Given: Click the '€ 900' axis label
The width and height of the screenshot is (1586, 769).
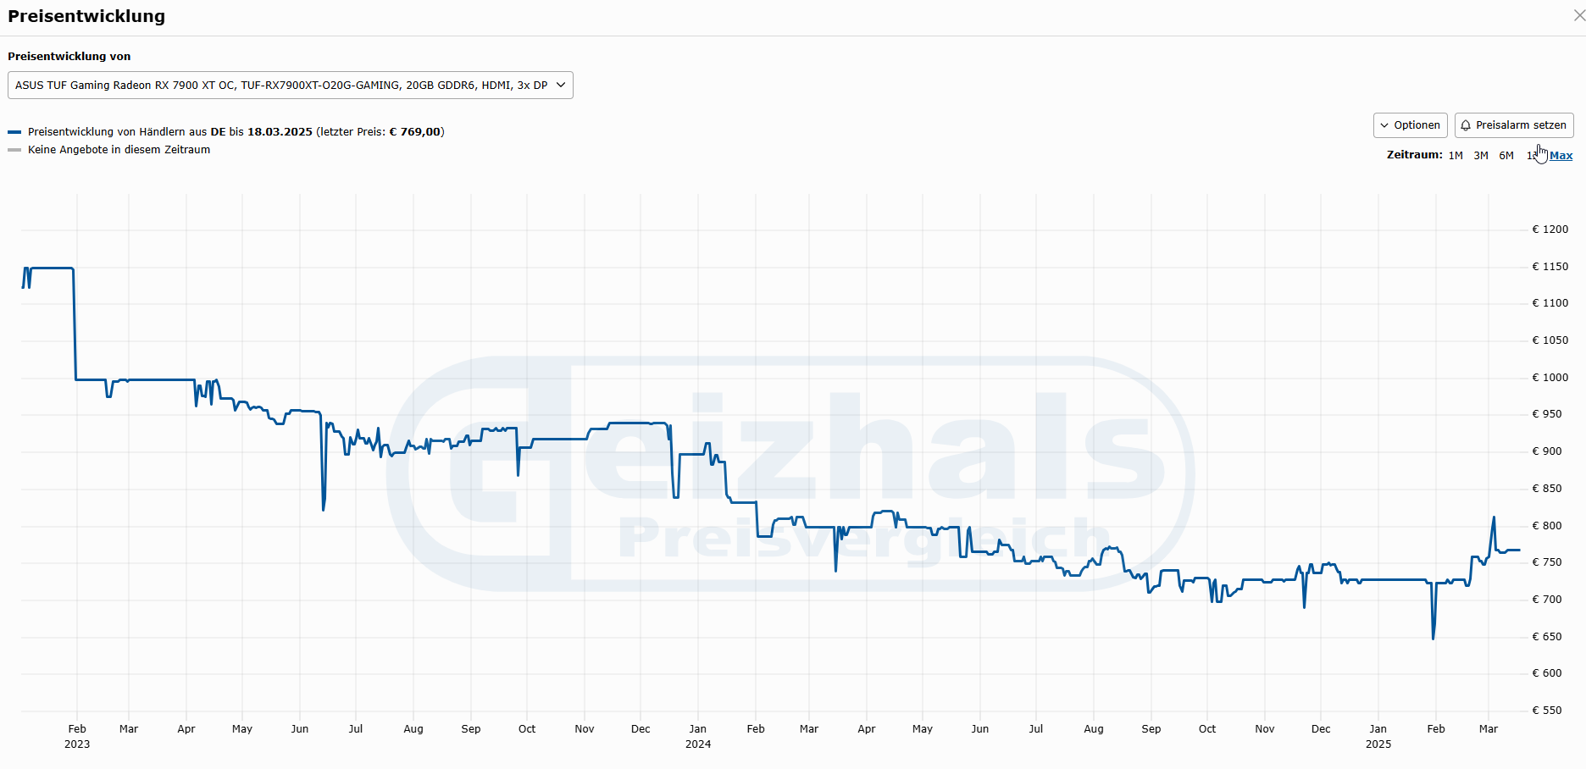Looking at the screenshot, I should (x=1547, y=451).
